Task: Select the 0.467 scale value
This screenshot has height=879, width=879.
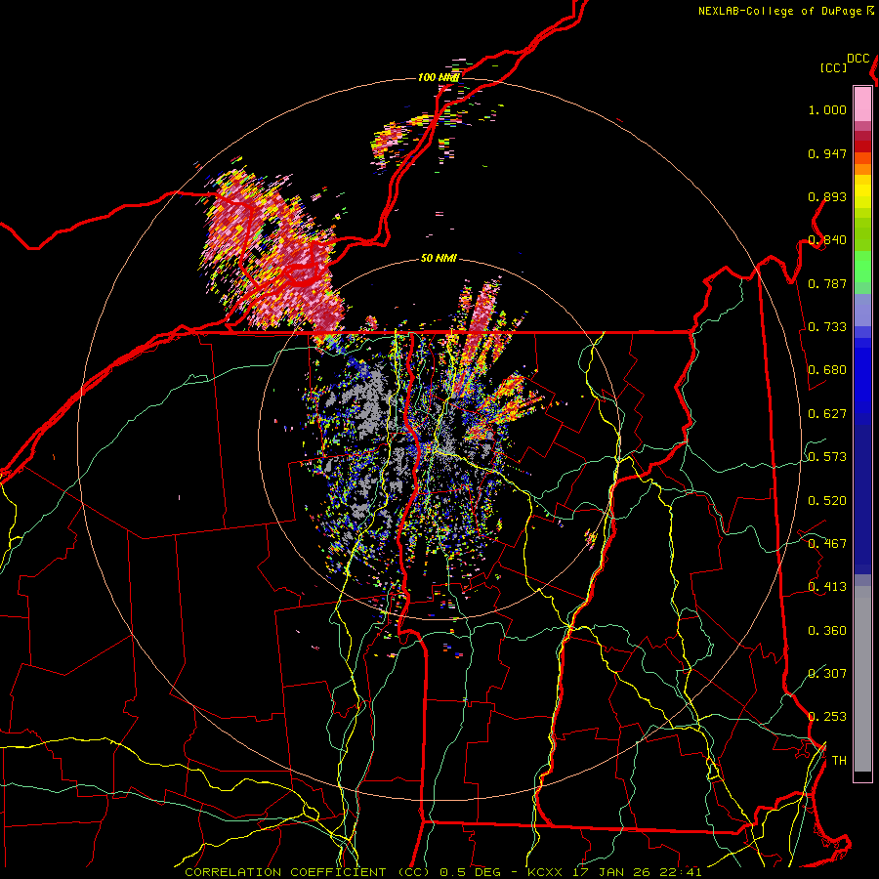Action: point(827,544)
